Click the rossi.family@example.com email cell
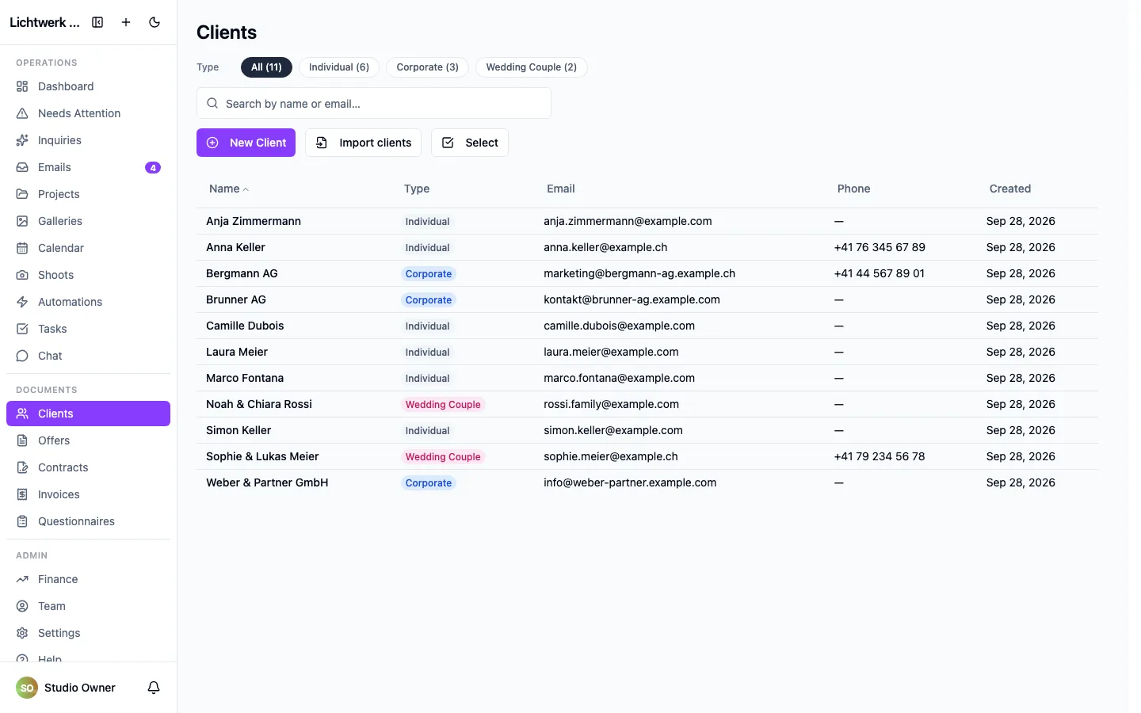Image resolution: width=1141 pixels, height=713 pixels. (611, 404)
